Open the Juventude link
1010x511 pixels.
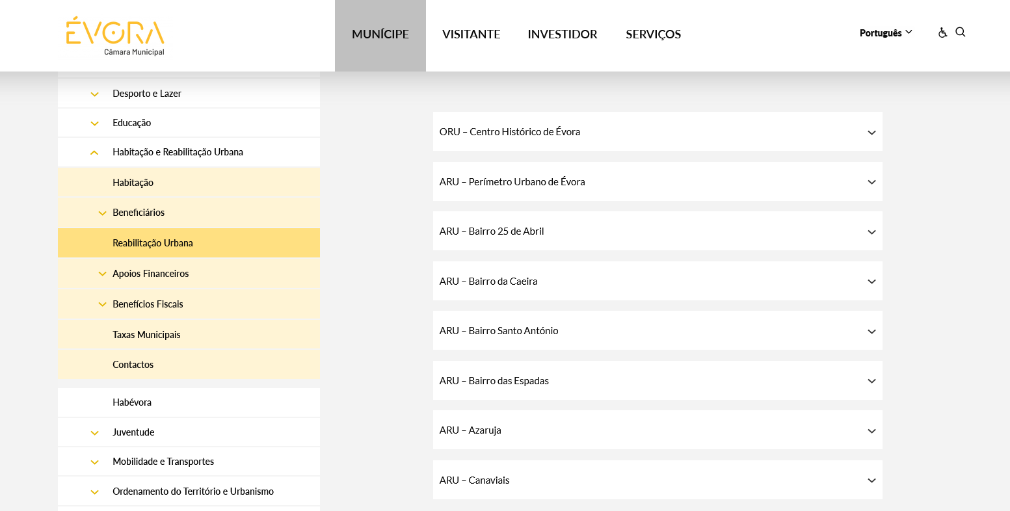pyautogui.click(x=133, y=432)
